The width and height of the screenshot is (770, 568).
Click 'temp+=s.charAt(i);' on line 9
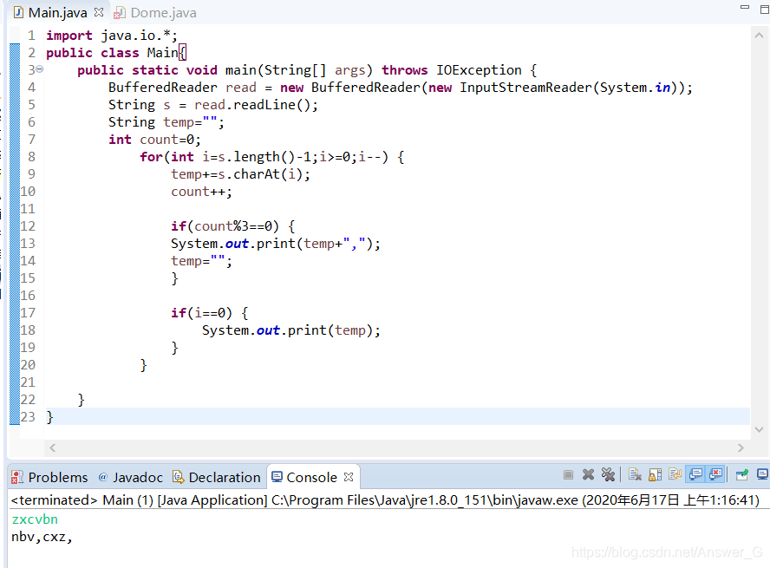[241, 174]
